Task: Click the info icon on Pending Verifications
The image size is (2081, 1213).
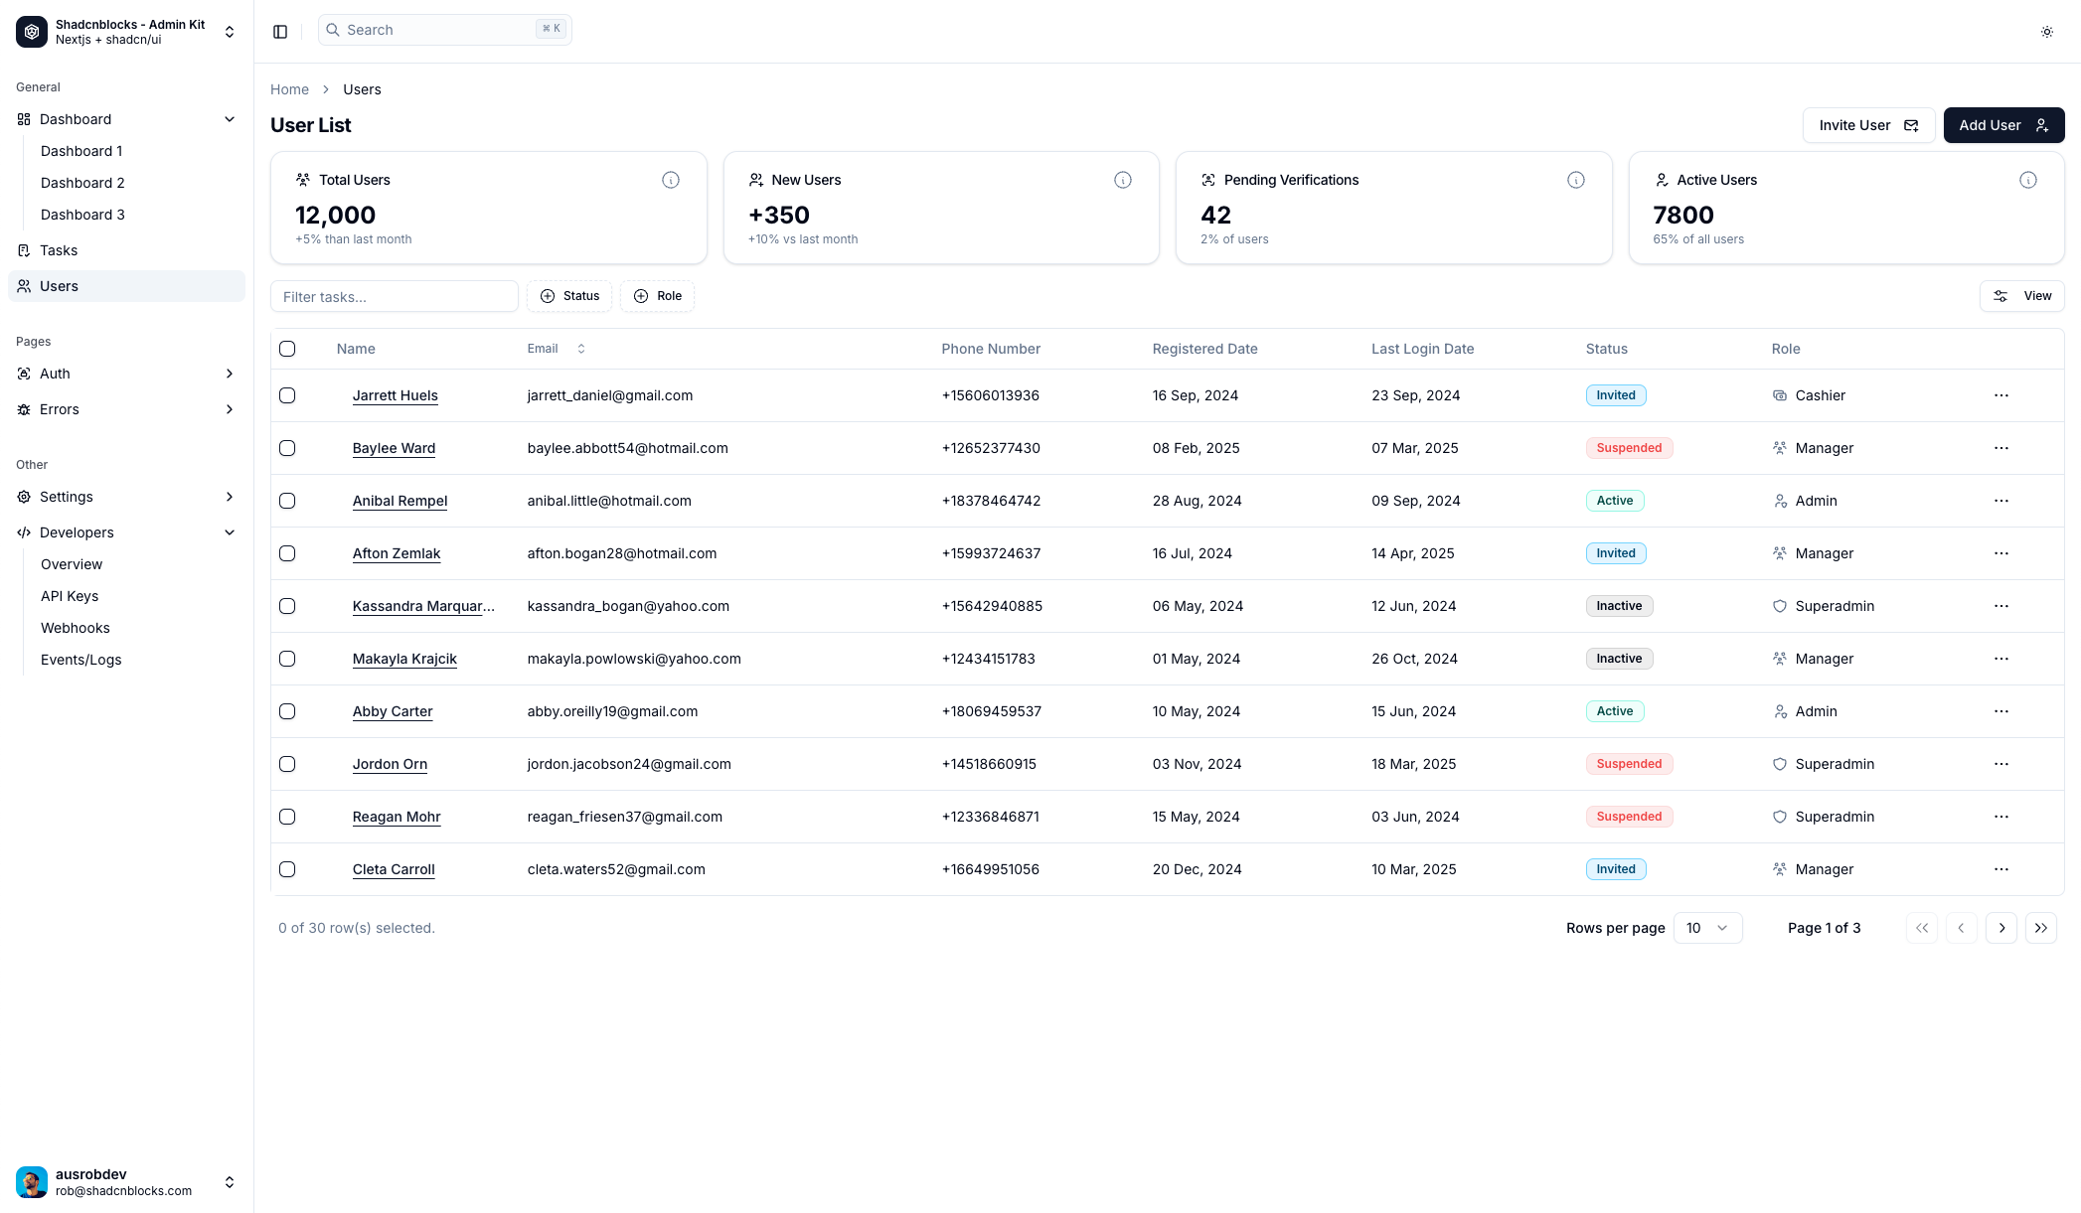Action: [x=1576, y=180]
